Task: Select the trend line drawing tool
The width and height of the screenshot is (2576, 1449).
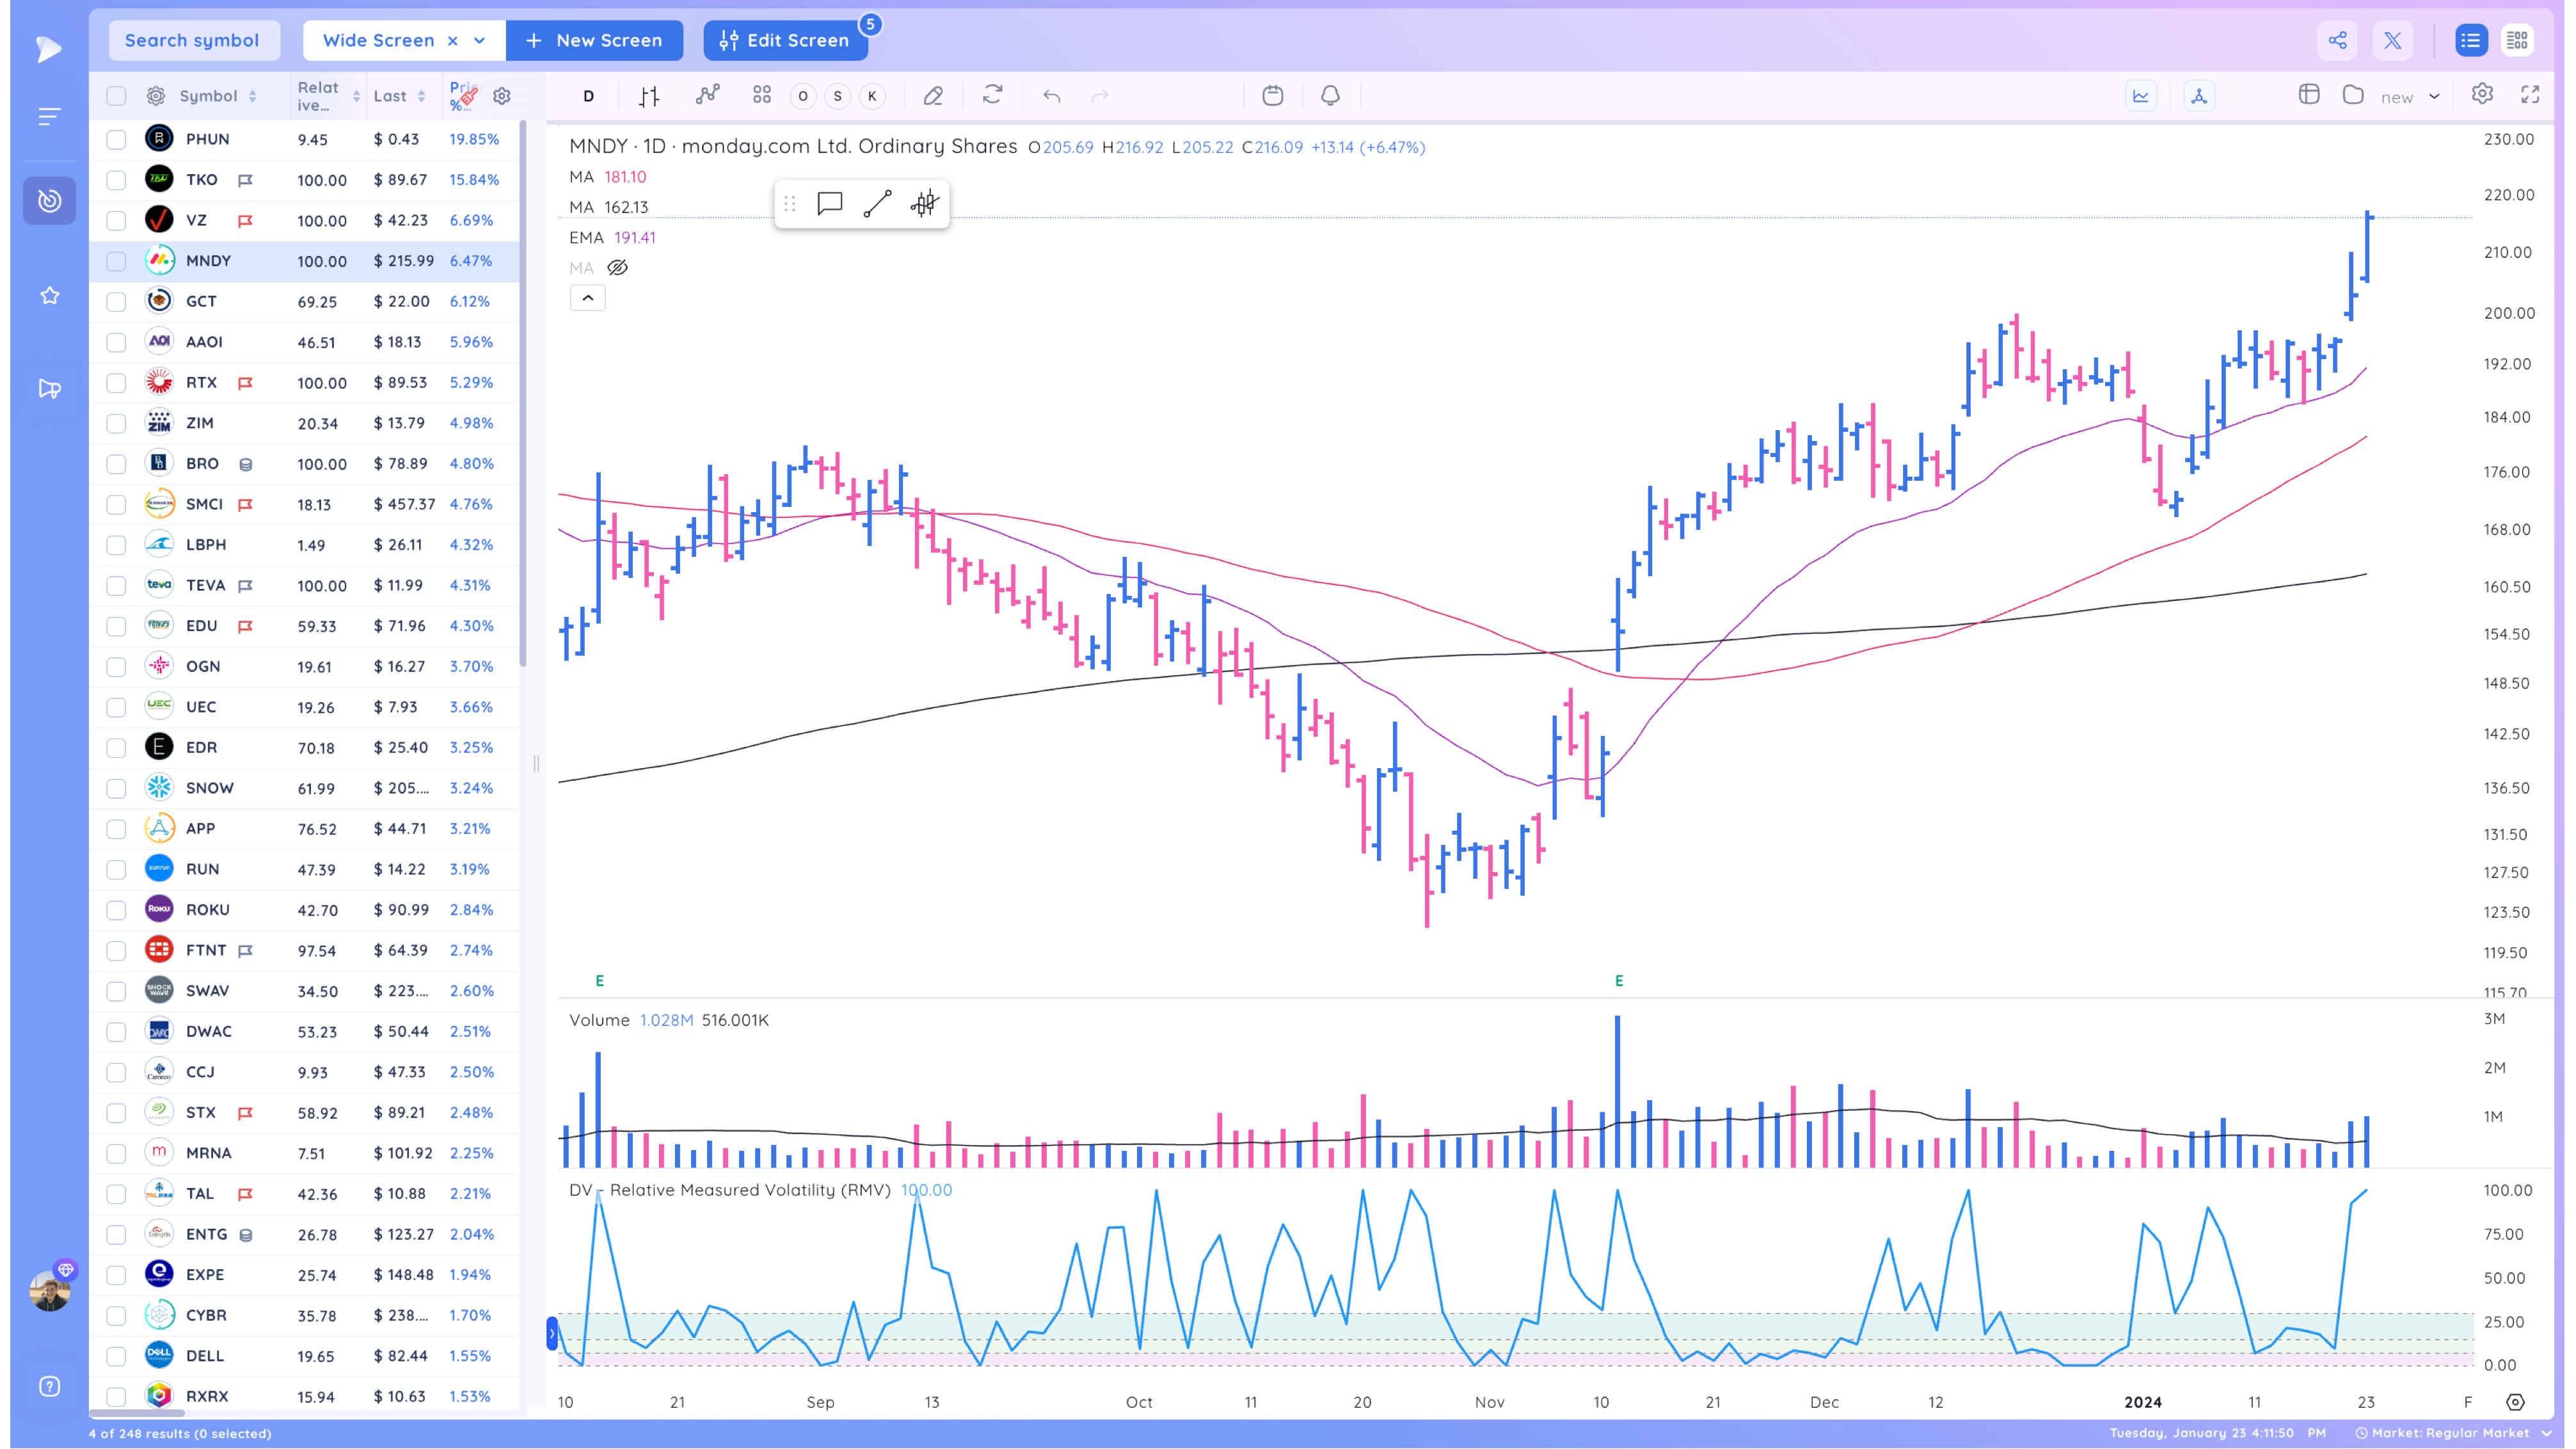Action: point(877,204)
